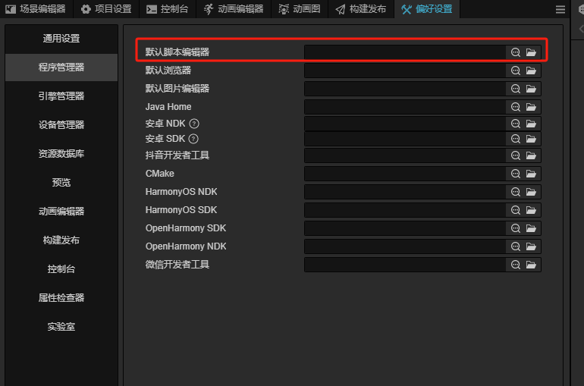Click search icon for OpenHarmony SDK
The image size is (584, 386).
[x=516, y=228]
